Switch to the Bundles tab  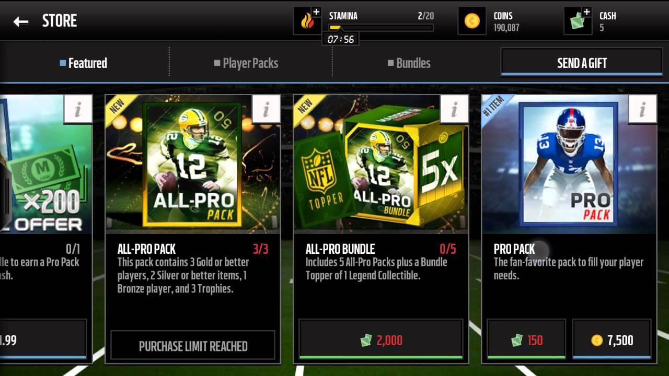[x=409, y=63]
